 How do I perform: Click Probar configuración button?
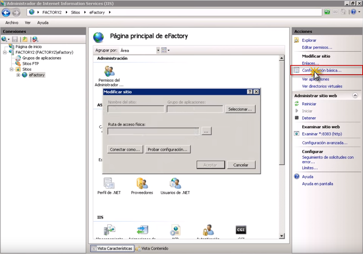(x=168, y=149)
